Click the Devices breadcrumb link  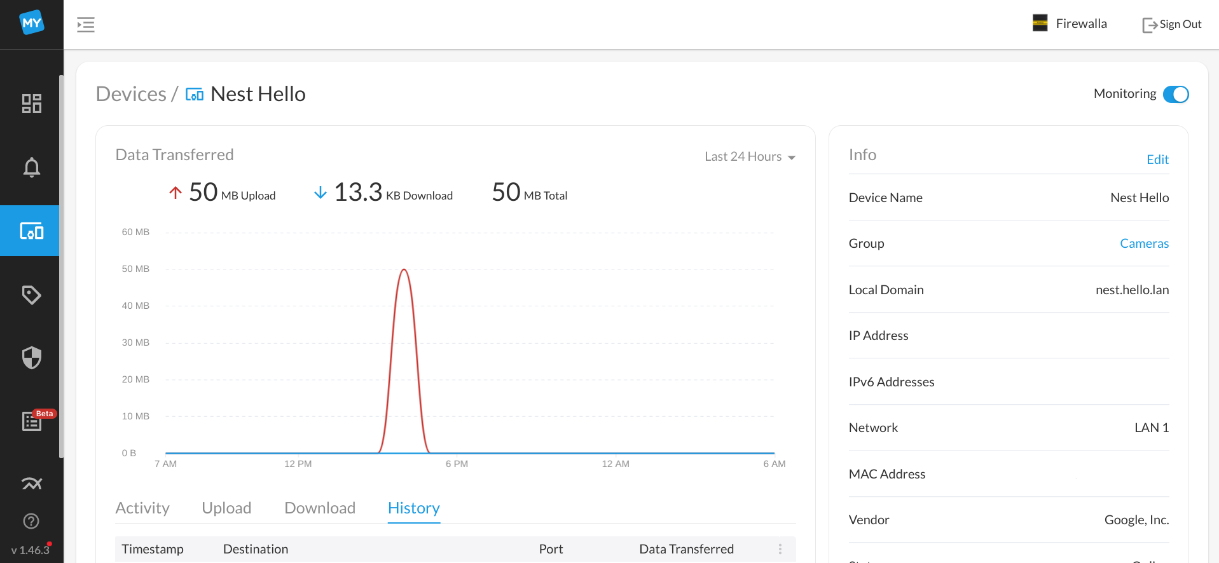(131, 94)
